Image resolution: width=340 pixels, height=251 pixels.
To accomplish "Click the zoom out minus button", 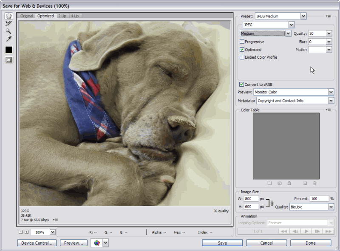I will [21, 232].
